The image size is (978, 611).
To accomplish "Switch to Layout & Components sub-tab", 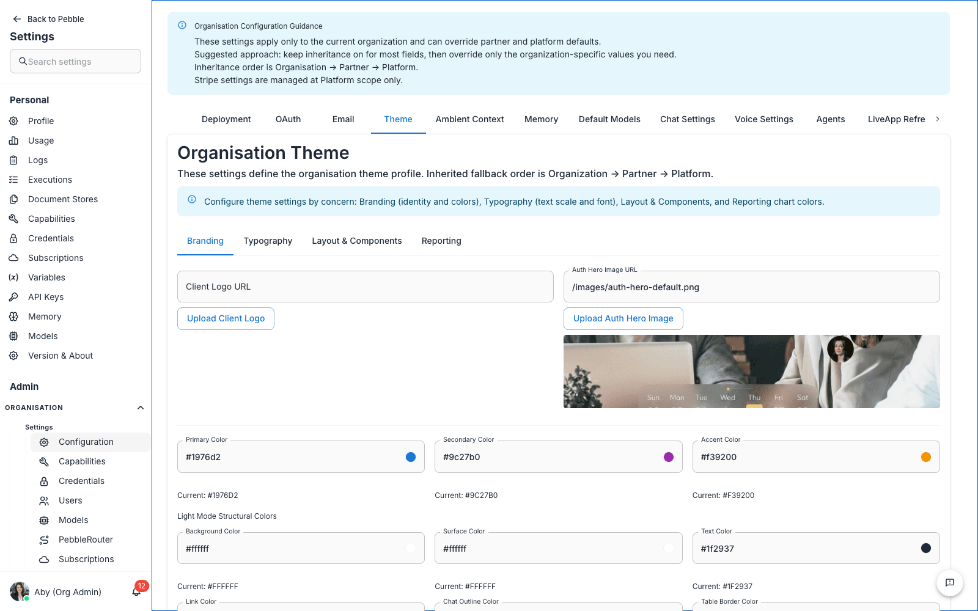I will [x=357, y=241].
